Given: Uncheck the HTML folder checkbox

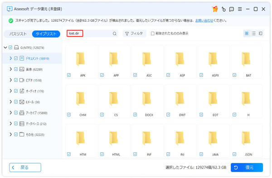Looking at the screenshot, I should [x=102, y=154].
